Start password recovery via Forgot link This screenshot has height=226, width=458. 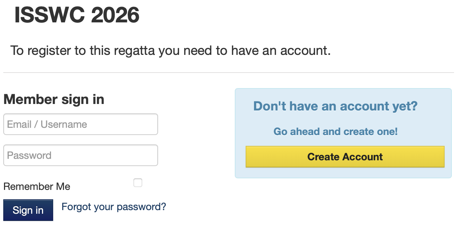pos(114,207)
